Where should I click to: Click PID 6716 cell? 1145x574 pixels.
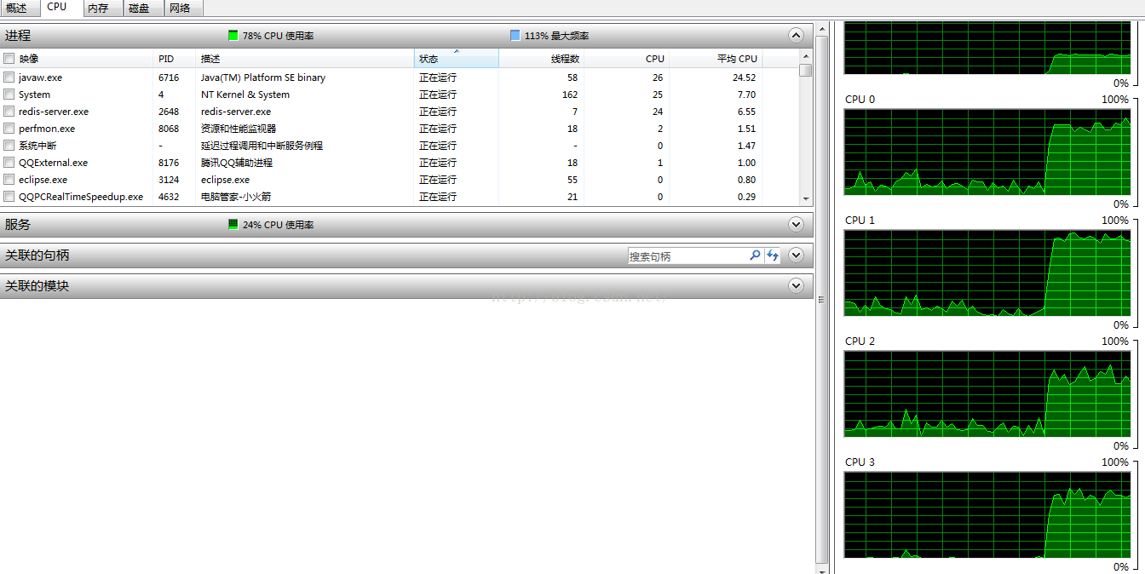click(169, 77)
